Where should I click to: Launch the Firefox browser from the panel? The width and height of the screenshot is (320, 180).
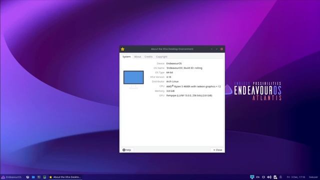point(27,177)
